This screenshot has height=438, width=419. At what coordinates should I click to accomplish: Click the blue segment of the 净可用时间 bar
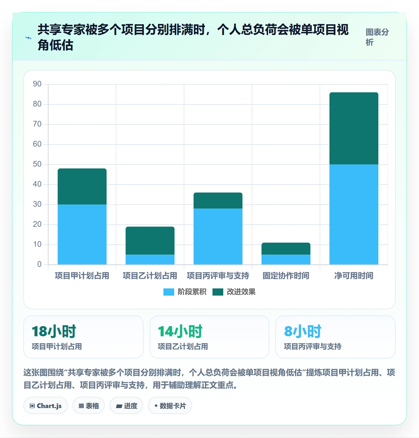(x=354, y=215)
